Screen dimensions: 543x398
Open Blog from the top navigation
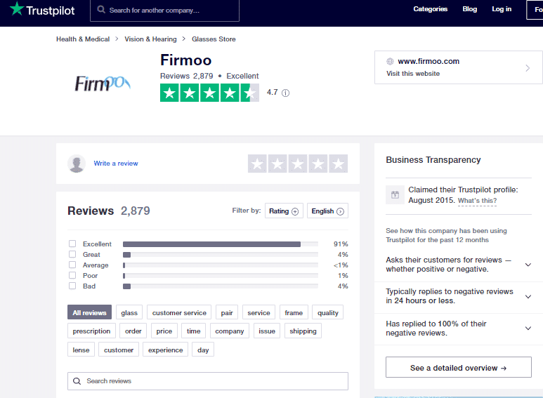point(469,9)
